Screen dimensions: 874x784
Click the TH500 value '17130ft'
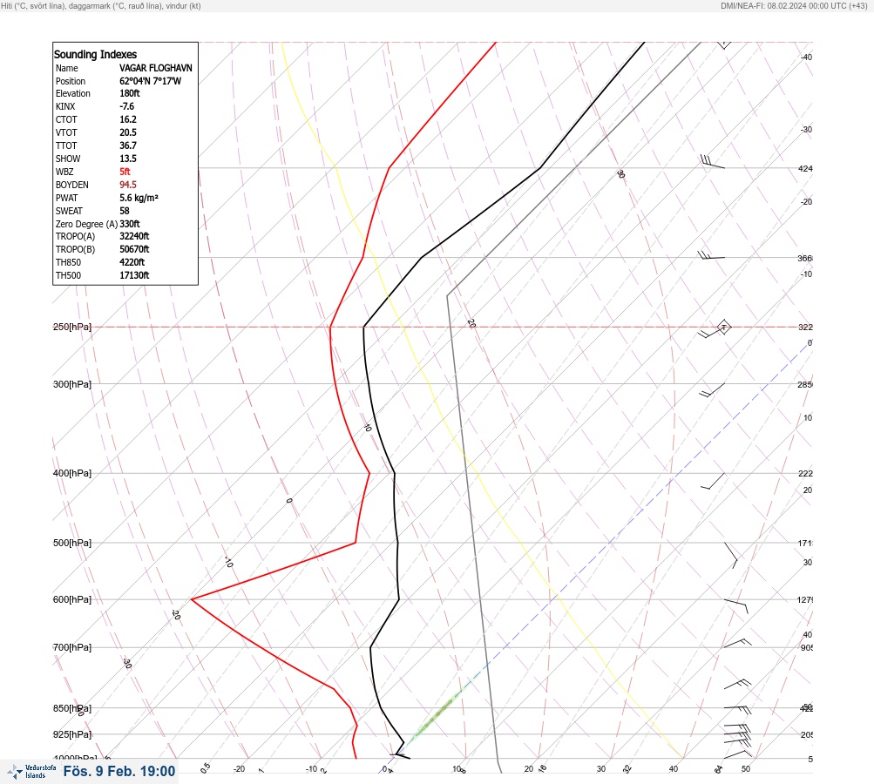pos(134,276)
